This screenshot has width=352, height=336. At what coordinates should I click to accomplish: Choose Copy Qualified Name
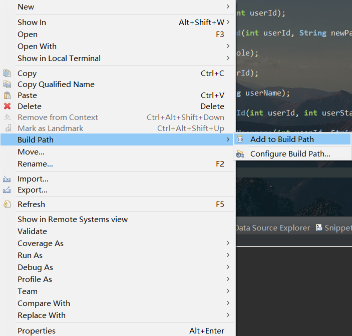118,84
